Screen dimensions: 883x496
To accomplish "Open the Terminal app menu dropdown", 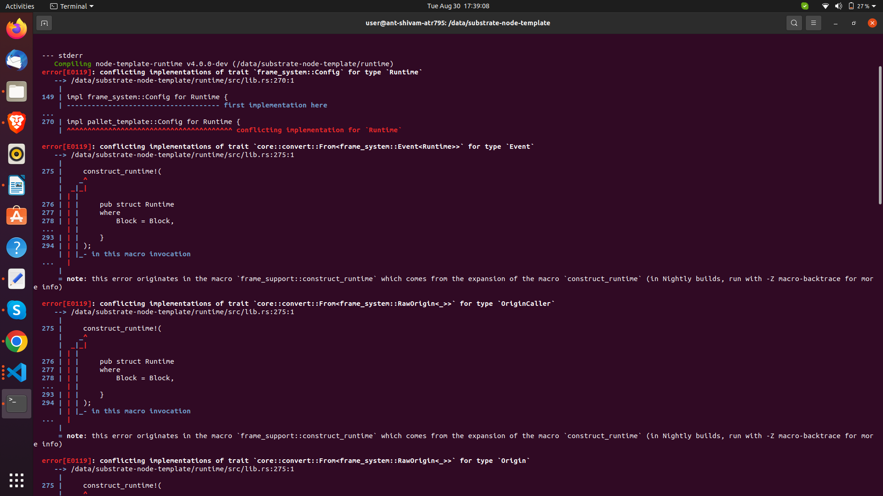I will (x=72, y=6).
